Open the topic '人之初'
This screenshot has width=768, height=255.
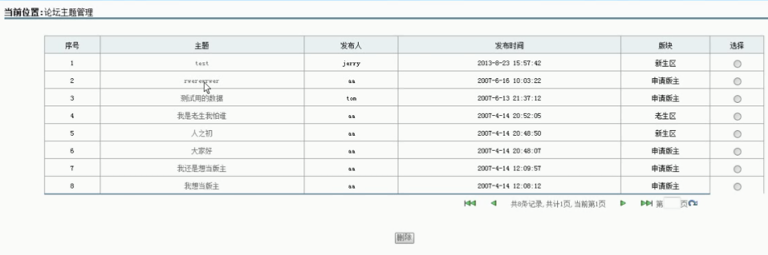[202, 134]
